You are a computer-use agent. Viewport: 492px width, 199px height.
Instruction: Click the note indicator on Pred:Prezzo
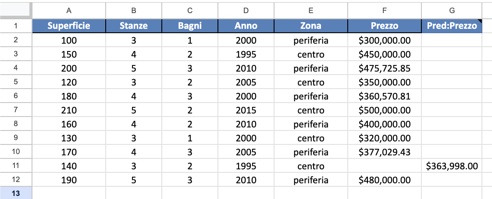point(480,21)
